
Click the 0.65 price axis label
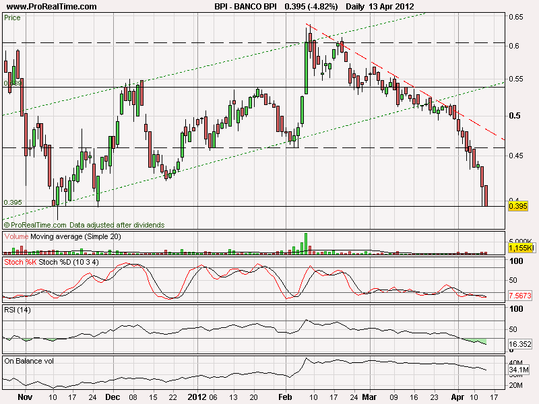pyautogui.click(x=516, y=17)
